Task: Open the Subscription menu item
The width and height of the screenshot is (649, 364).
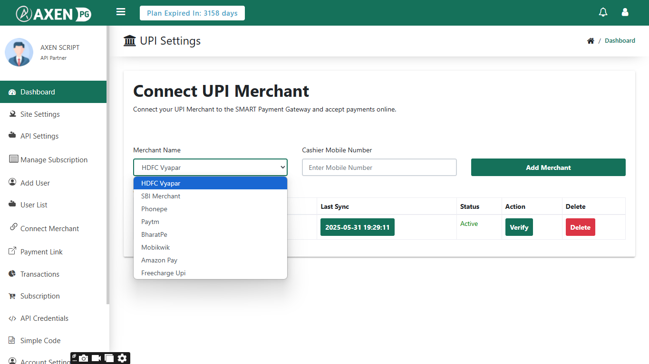Action: (x=53, y=296)
